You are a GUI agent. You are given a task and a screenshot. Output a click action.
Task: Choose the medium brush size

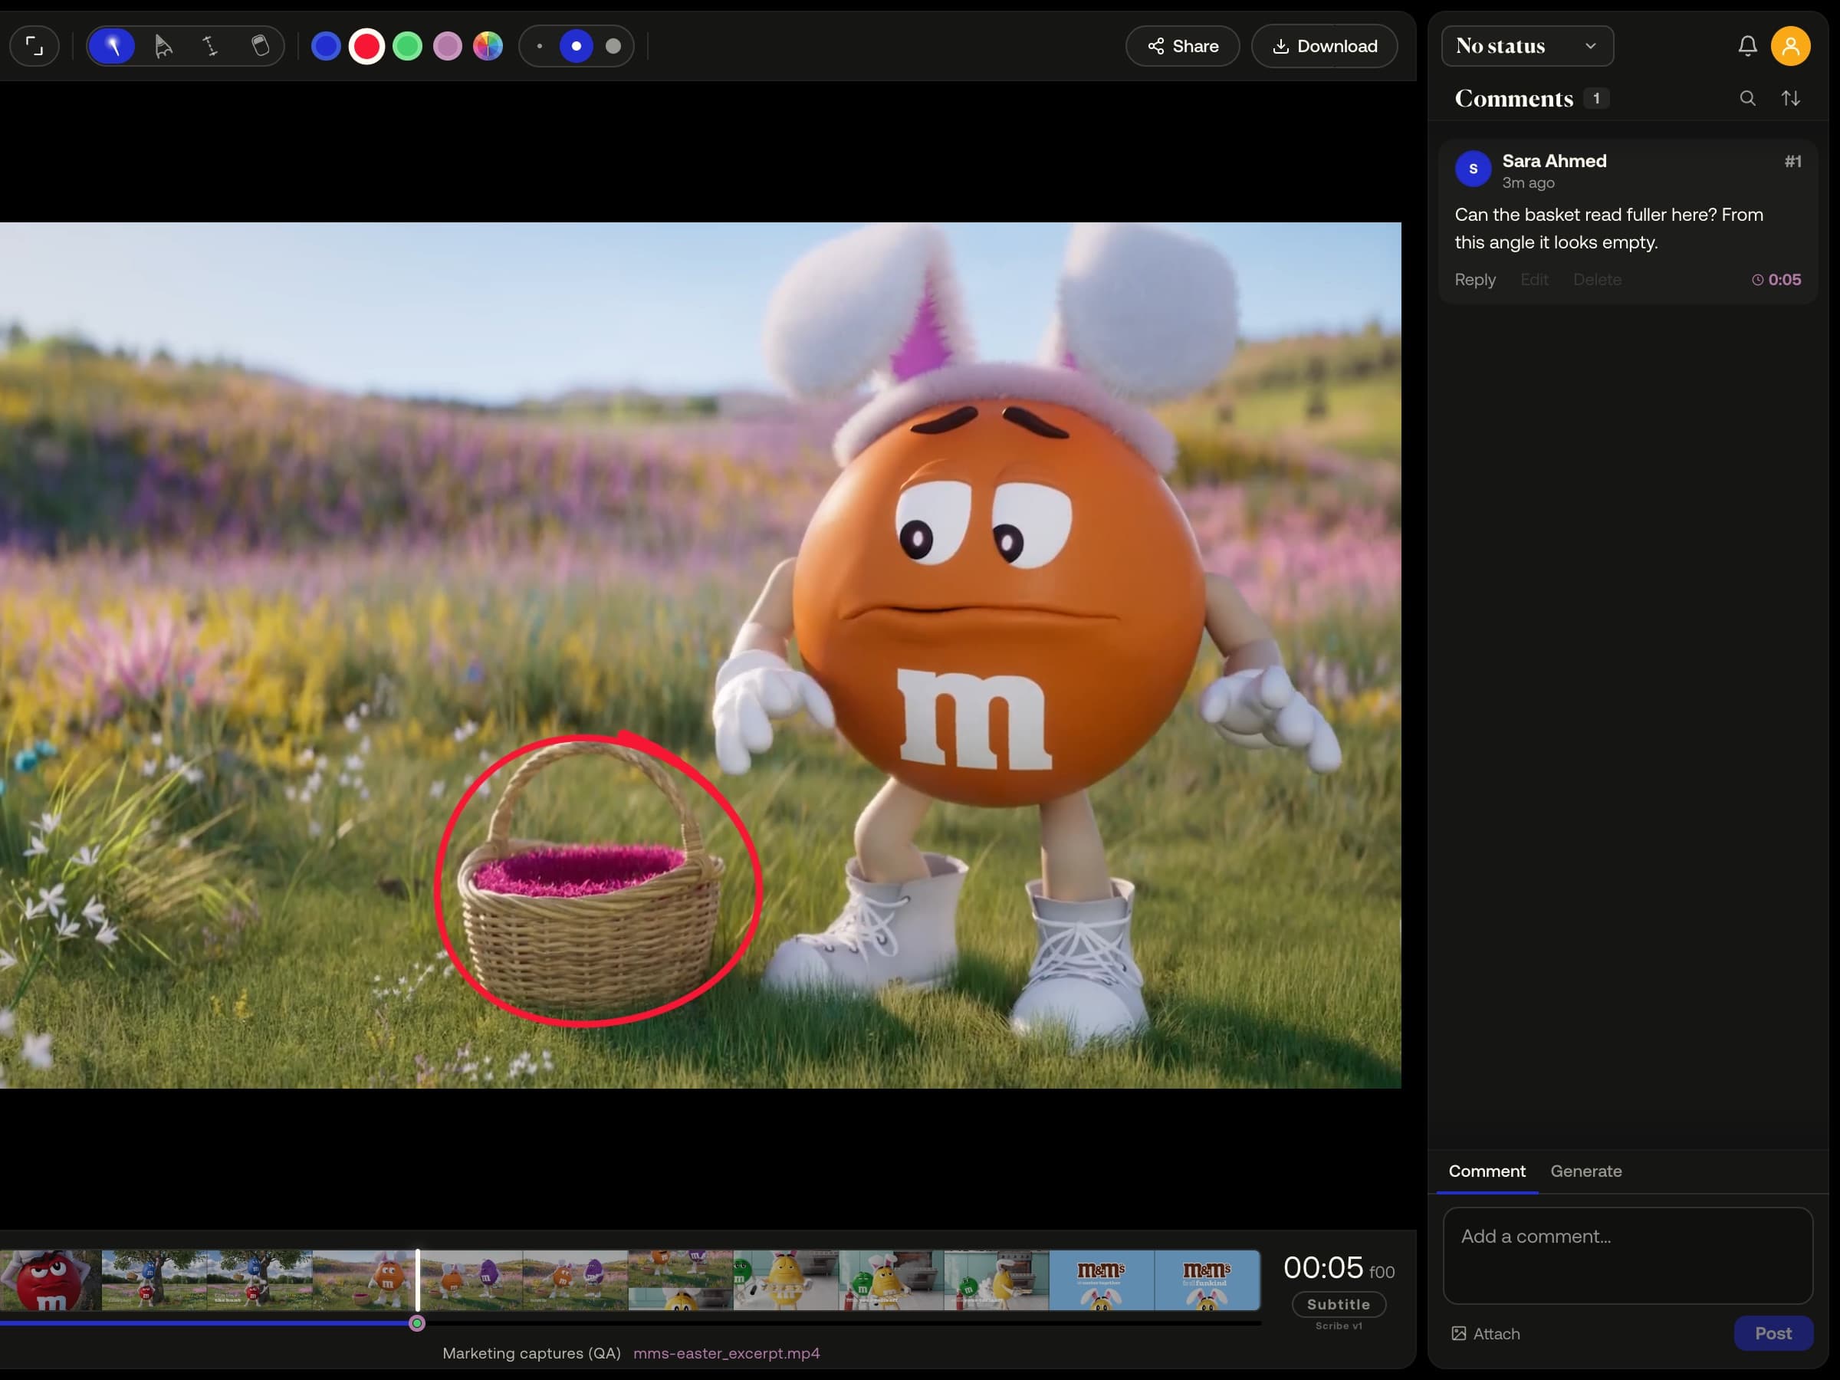coord(577,46)
